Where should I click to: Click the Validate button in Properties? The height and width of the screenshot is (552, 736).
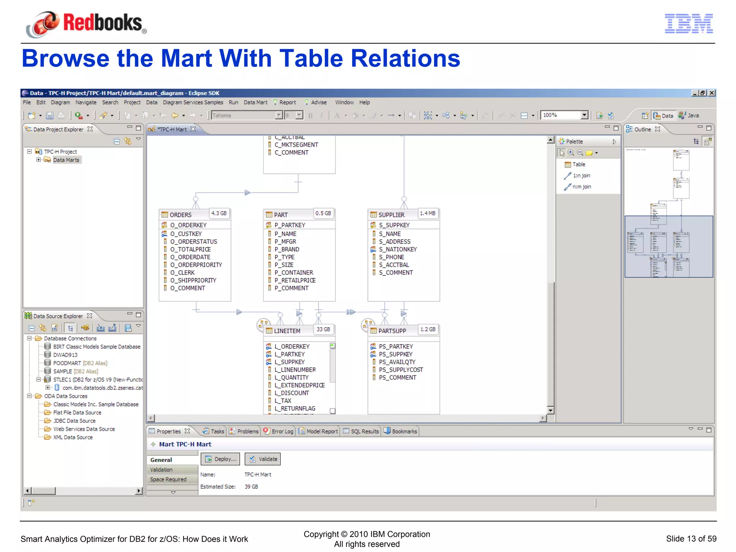(x=263, y=459)
